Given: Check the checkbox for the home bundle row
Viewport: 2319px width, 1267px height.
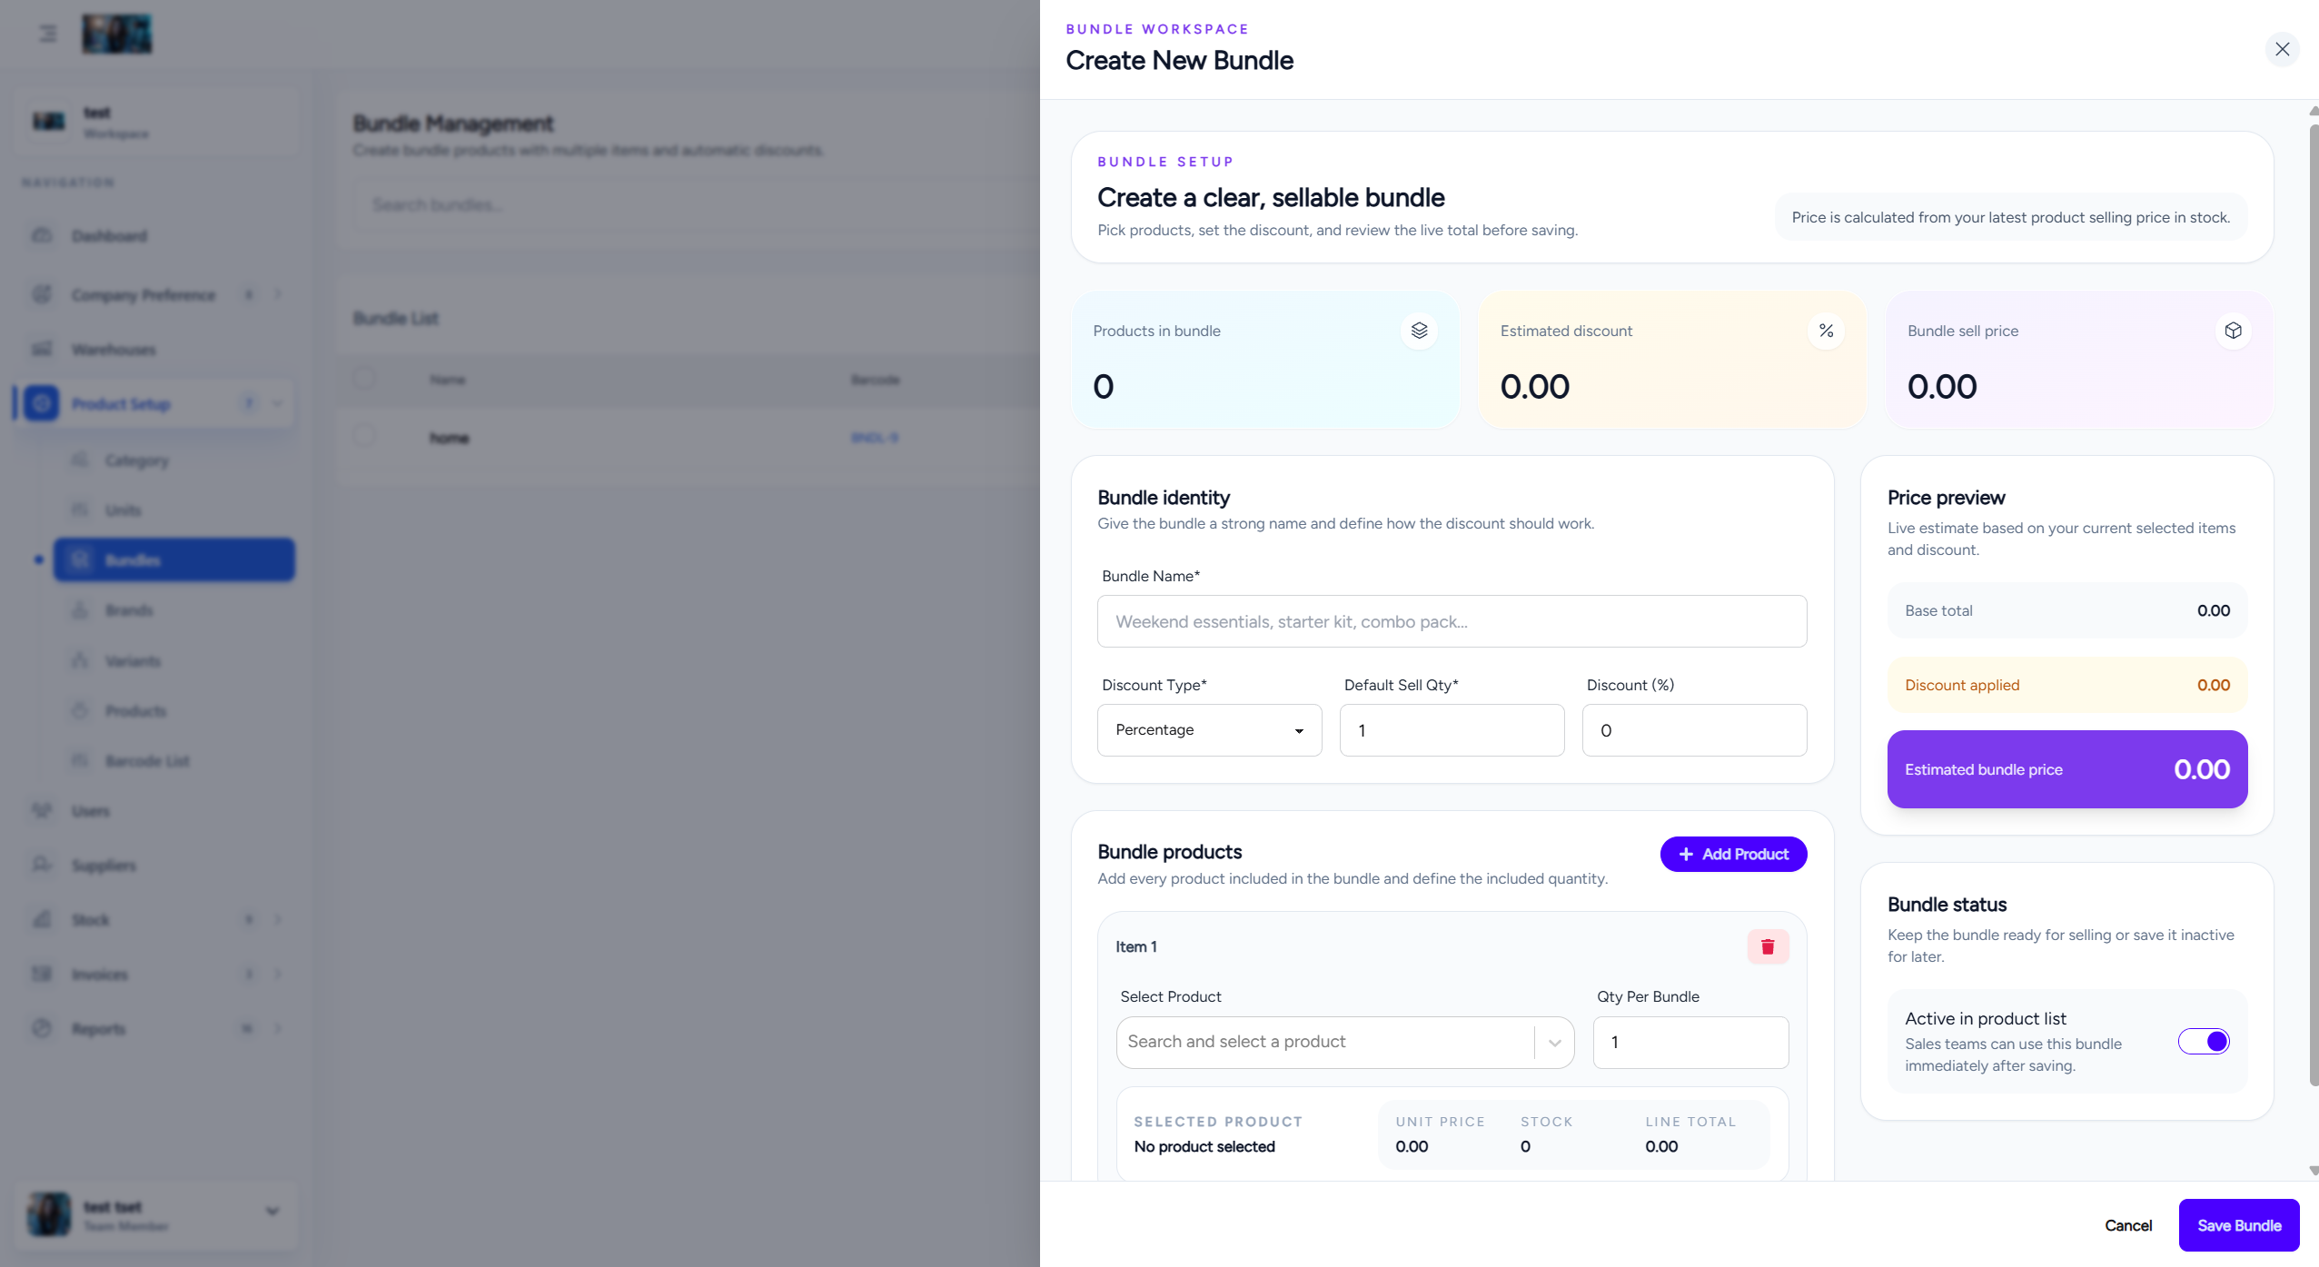Looking at the screenshot, I should point(364,435).
